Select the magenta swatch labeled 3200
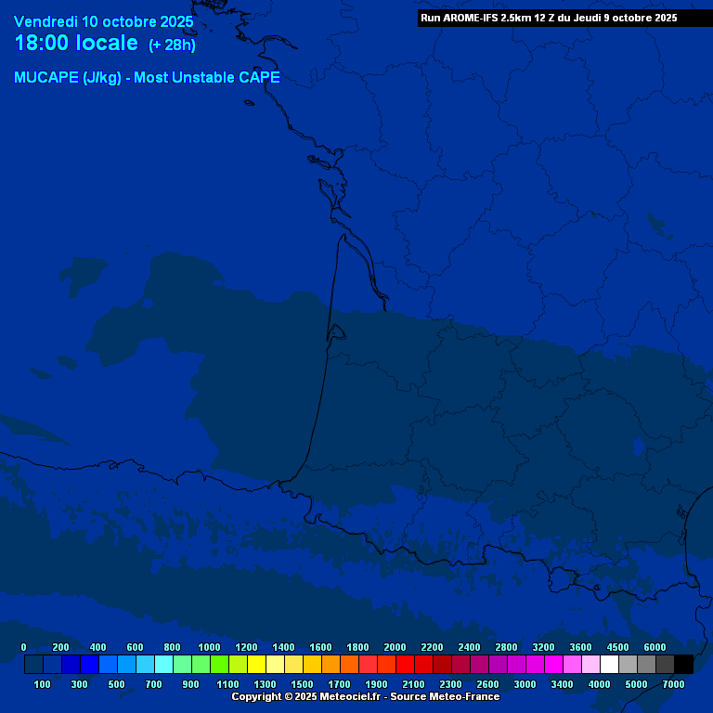The image size is (713, 713). (553, 664)
